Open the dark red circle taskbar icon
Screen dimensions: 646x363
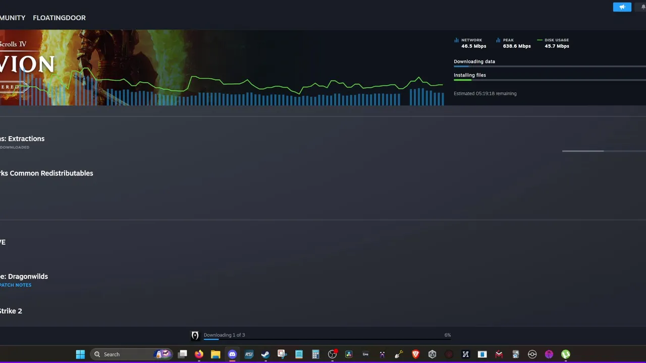pyautogui.click(x=449, y=354)
